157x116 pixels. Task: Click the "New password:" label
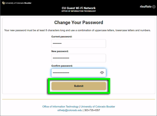60,51
